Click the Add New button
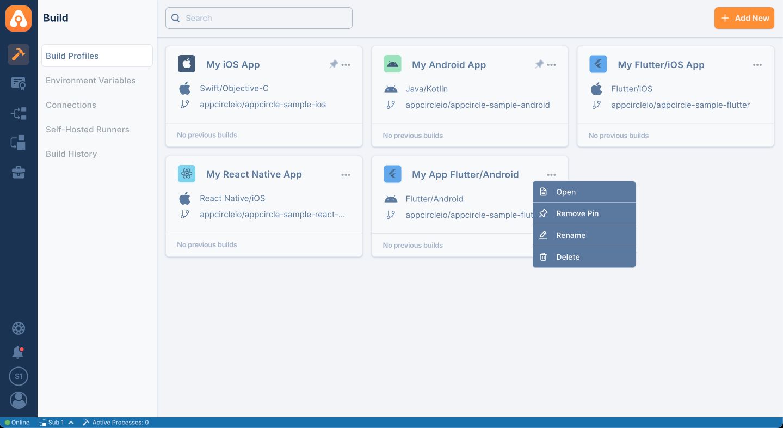The height and width of the screenshot is (428, 783). (x=744, y=18)
